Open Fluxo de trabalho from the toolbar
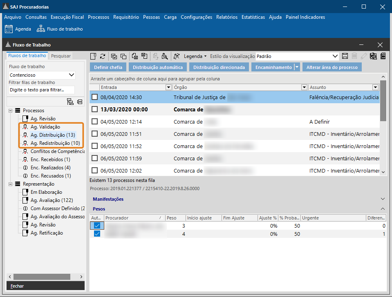The height and width of the screenshot is (297, 392). point(60,29)
